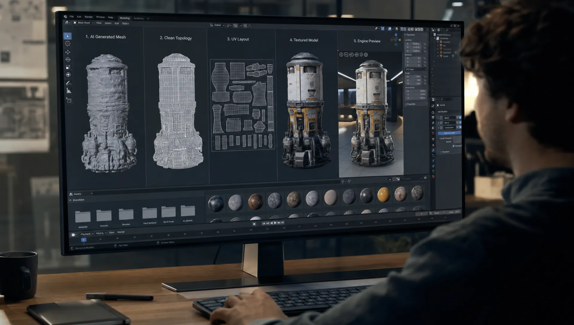This screenshot has width=574, height=325.
Task: Select the Cursor tool
Action: coord(68,44)
